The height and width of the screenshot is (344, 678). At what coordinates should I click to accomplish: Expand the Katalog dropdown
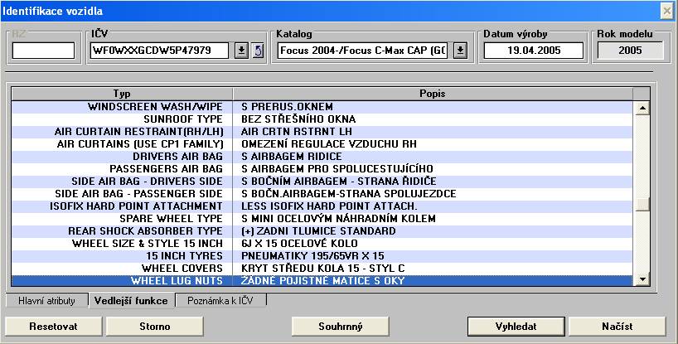pos(460,51)
